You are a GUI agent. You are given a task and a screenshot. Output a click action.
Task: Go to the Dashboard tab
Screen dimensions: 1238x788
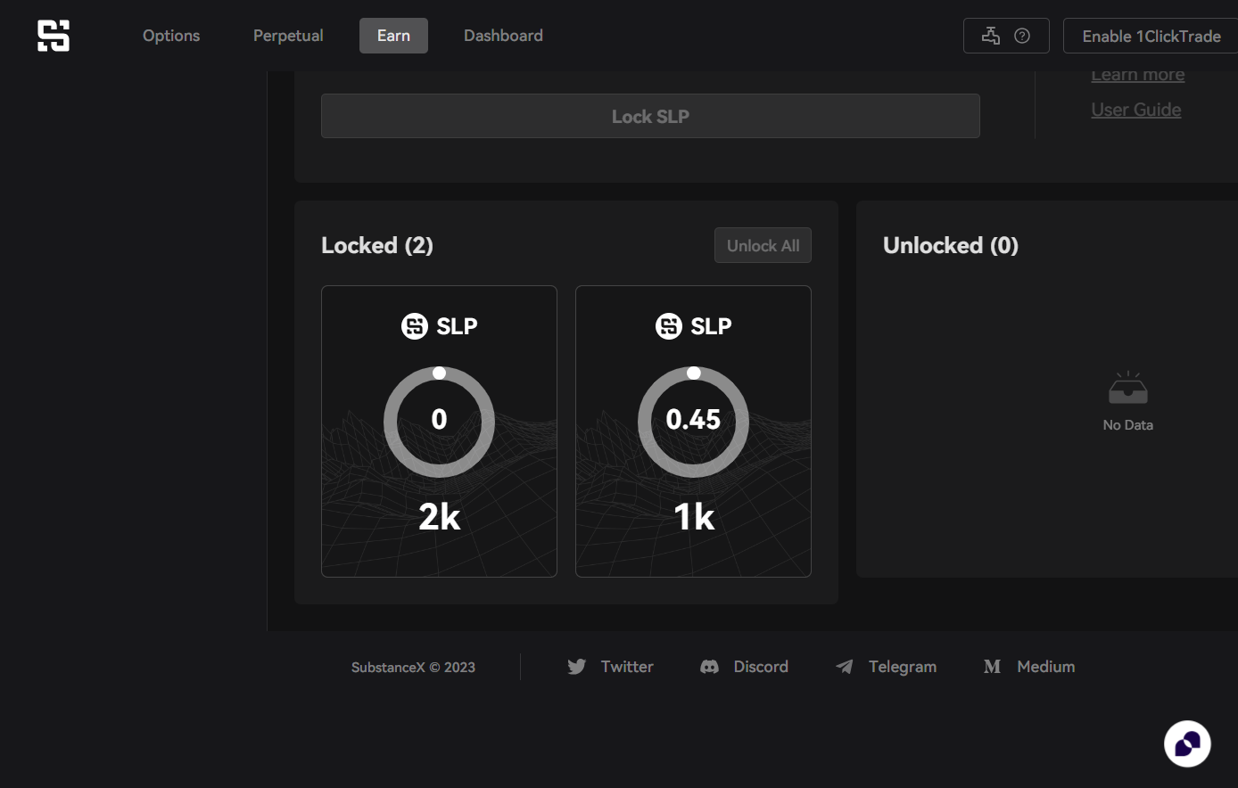tap(503, 36)
